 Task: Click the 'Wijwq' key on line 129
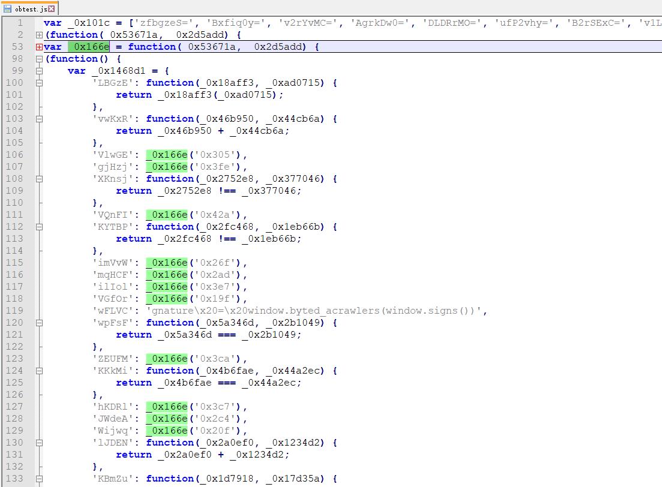pos(113,431)
